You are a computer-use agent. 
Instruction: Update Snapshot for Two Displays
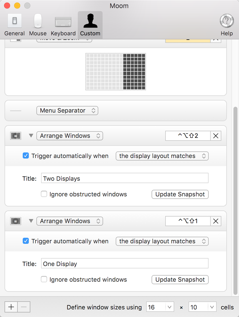point(180,194)
